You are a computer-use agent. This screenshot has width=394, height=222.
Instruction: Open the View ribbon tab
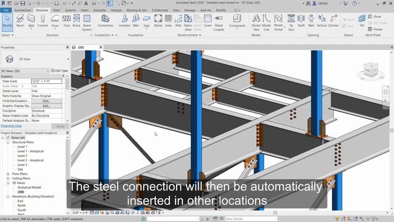pyautogui.click(x=176, y=10)
